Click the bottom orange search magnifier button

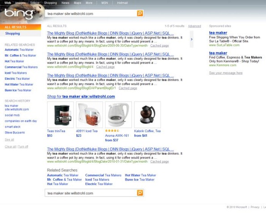coord(140,193)
